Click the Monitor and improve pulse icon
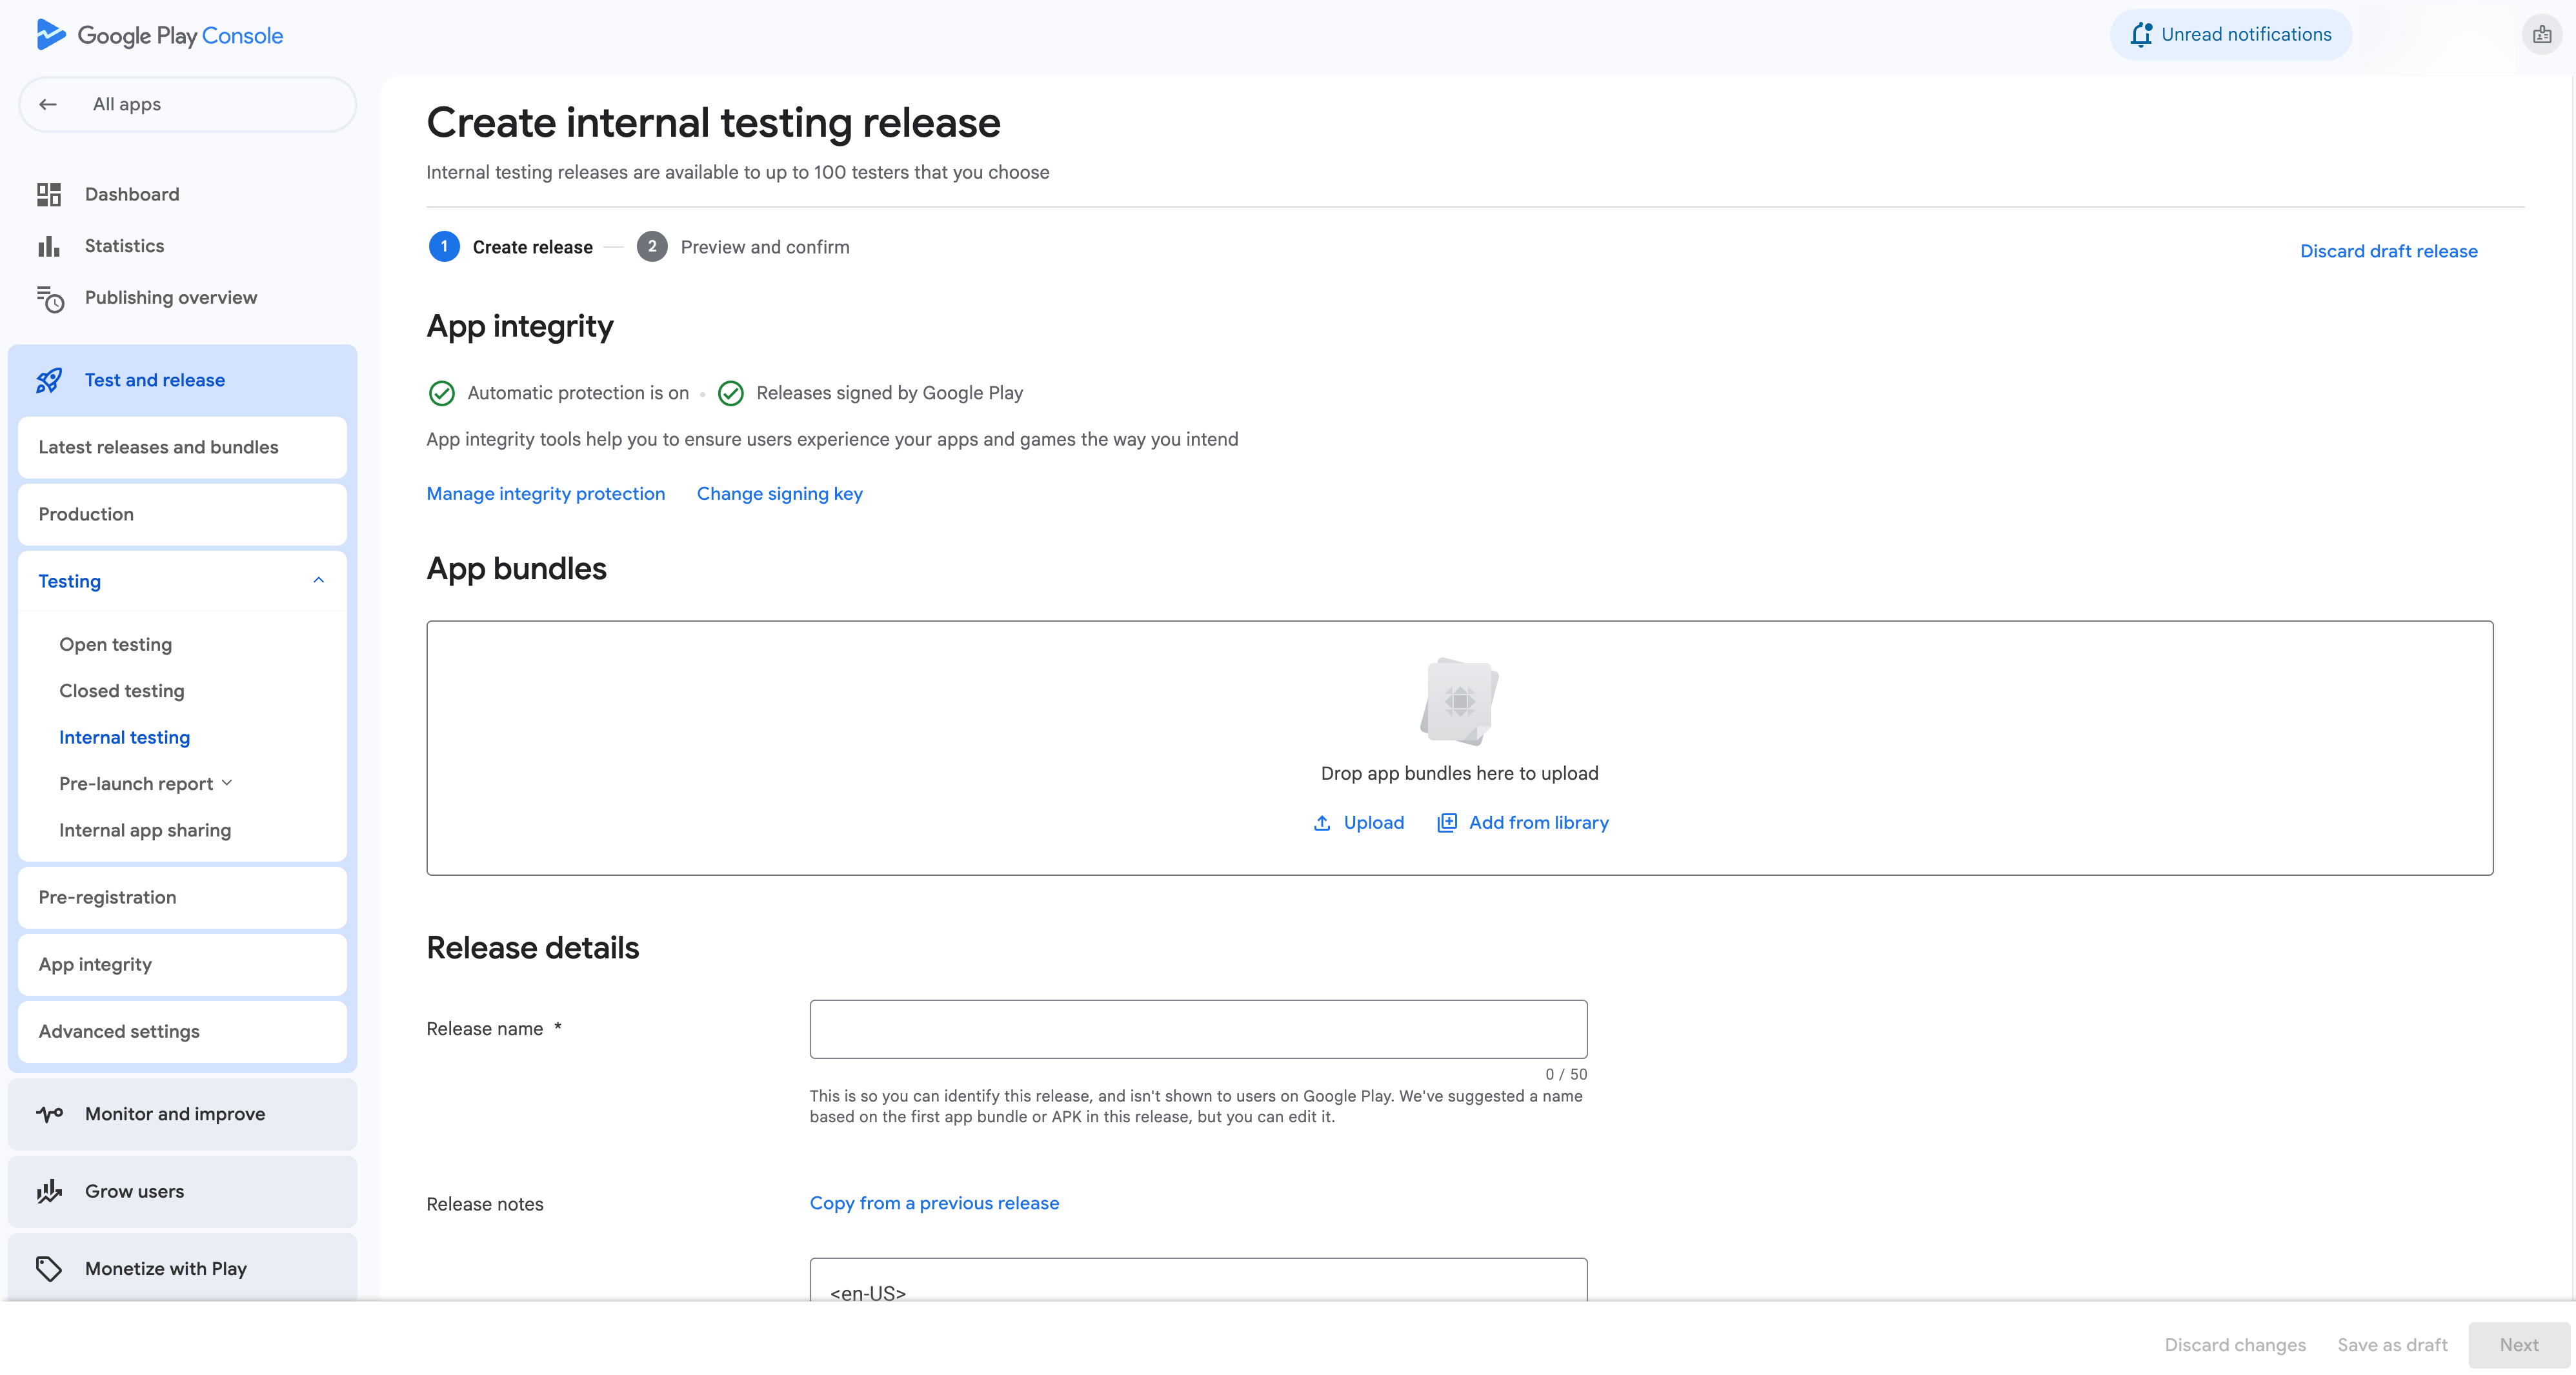Viewport: 2576px width, 1375px height. (49, 1113)
